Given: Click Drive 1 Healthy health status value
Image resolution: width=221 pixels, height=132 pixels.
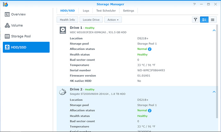Looking at the screenshot, I should pos(142,55).
